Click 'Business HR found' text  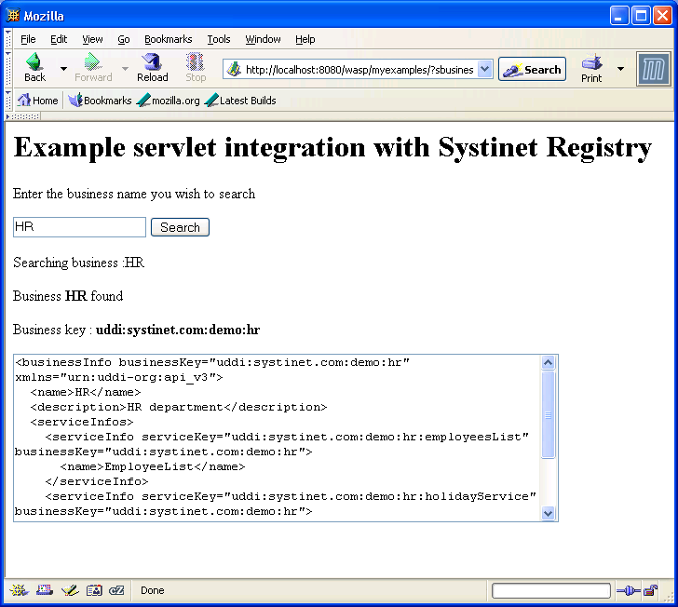coord(68,296)
